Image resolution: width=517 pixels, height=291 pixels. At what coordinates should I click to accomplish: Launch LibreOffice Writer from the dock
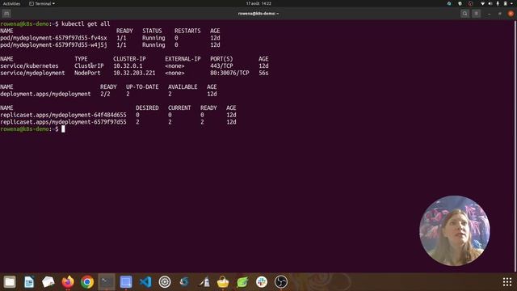coord(29,282)
